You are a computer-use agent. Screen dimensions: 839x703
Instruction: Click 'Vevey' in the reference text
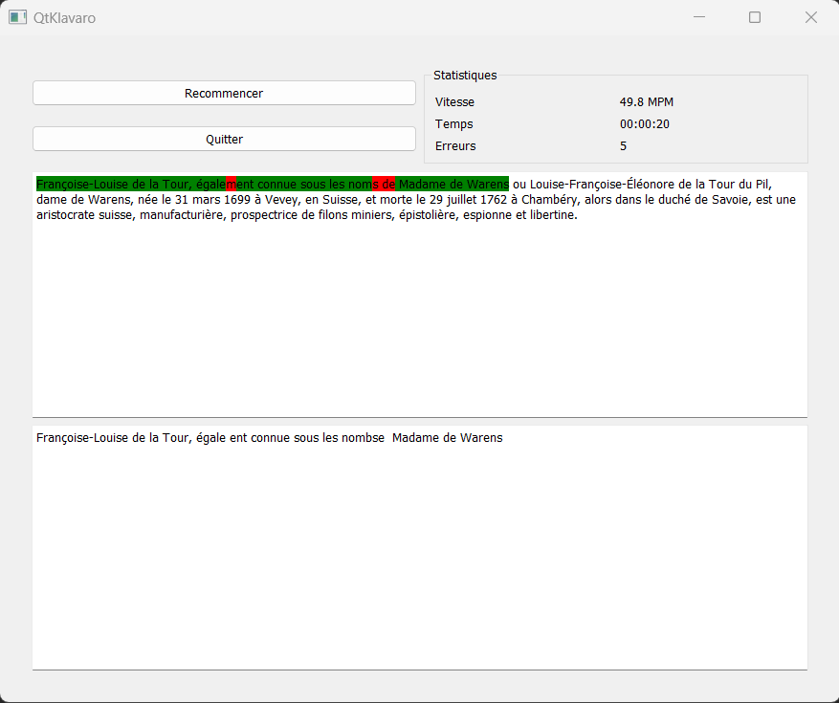coord(281,200)
